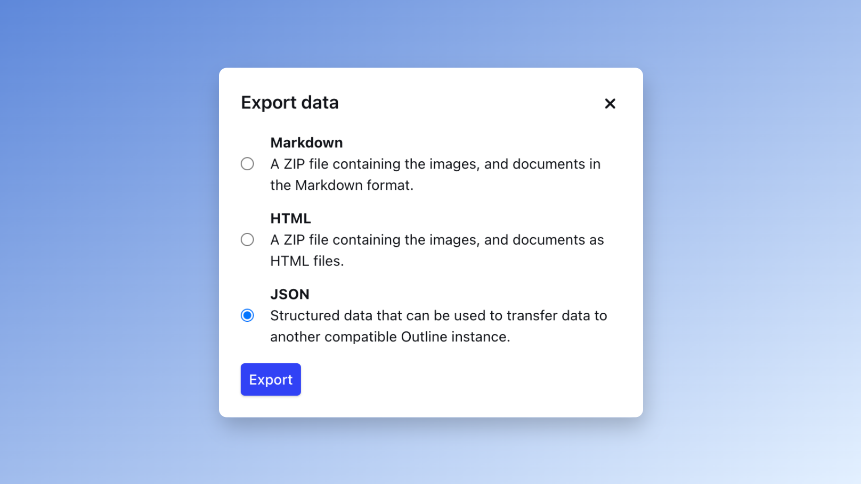Select the Markdown export format radio button
The image size is (861, 484).
coord(247,164)
